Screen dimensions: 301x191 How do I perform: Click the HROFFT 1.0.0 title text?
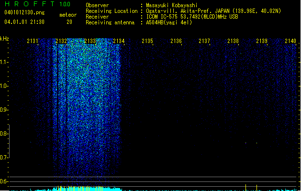click(x=37, y=4)
